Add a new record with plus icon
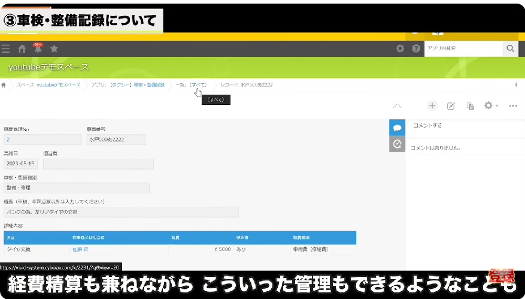 coord(432,105)
